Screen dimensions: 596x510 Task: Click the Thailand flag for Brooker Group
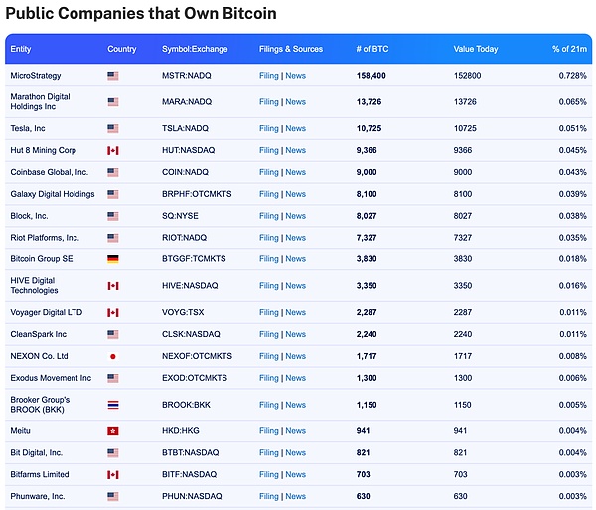tap(112, 405)
